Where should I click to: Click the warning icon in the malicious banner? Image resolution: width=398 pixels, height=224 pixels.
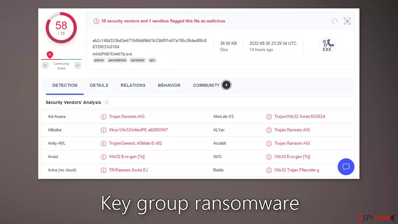click(x=96, y=21)
